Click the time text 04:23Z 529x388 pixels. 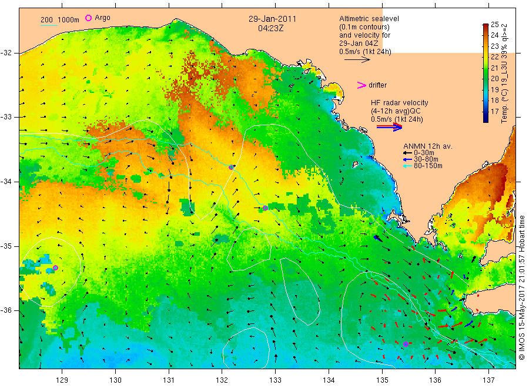coord(270,28)
